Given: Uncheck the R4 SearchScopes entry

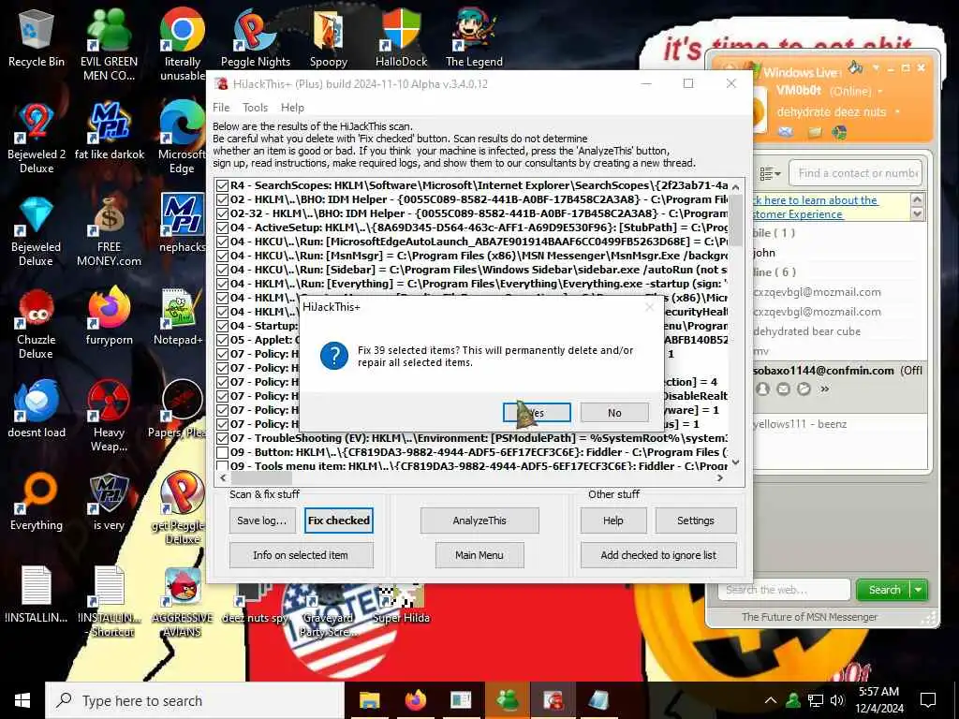Looking at the screenshot, I should [222, 186].
